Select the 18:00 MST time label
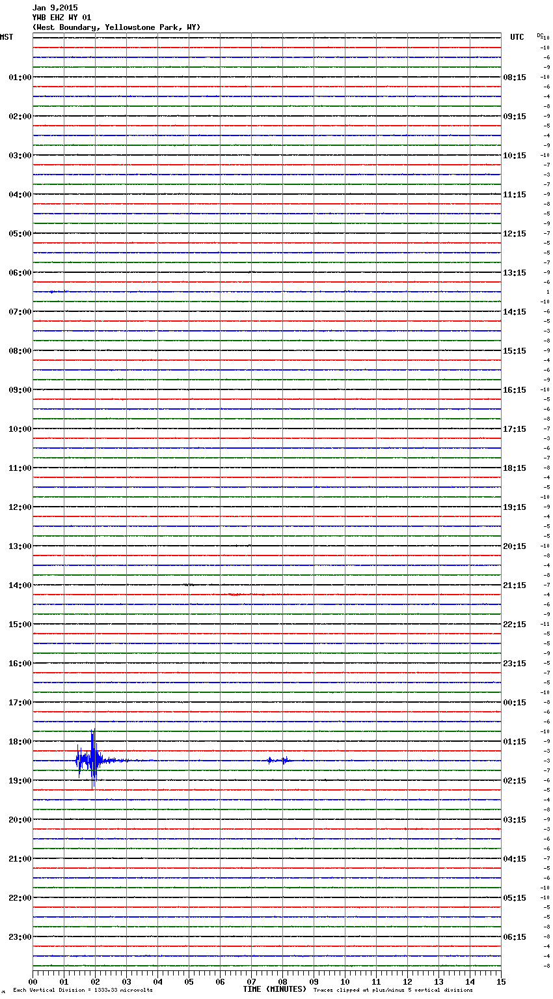The height and width of the screenshot is (999, 553). click(x=20, y=742)
